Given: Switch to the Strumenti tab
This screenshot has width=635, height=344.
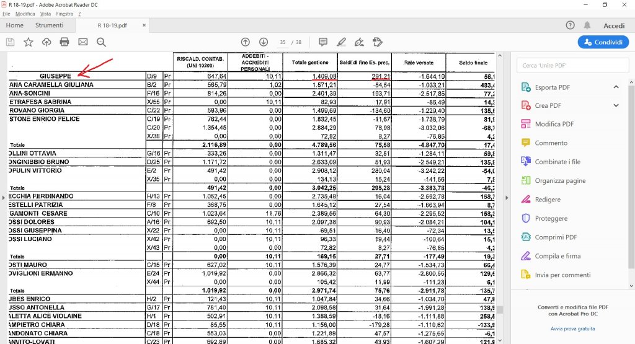Looking at the screenshot, I should tap(50, 25).
